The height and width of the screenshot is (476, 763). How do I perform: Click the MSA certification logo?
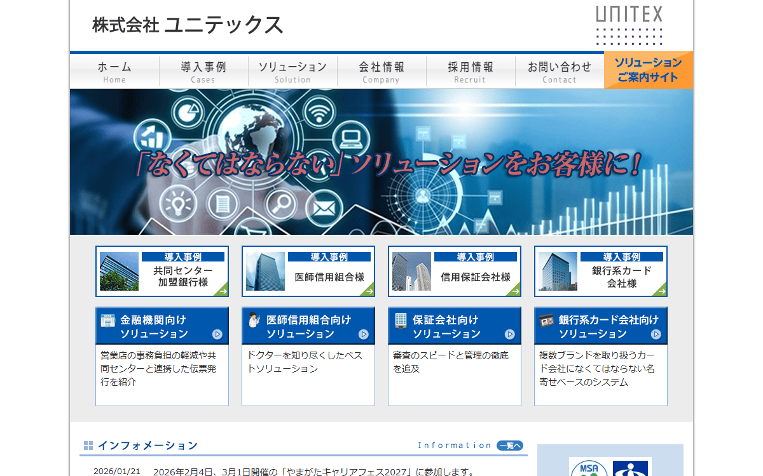589,467
